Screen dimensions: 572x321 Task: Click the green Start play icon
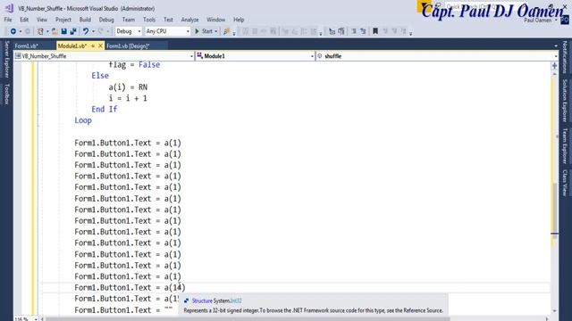tap(197, 31)
